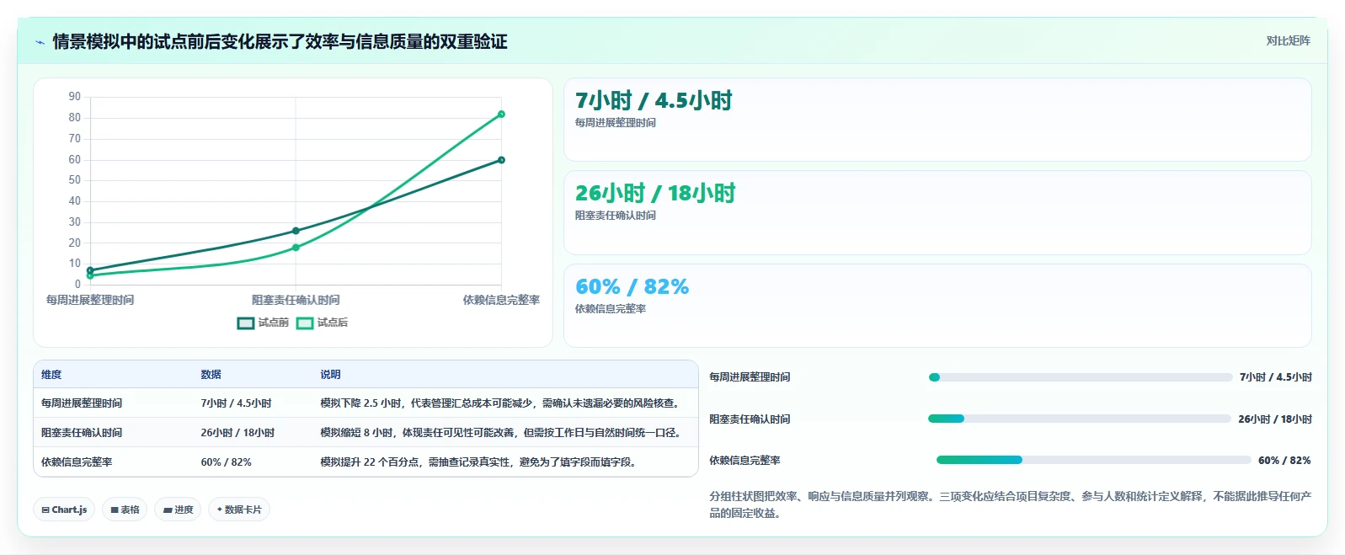Click the 试点后 point at 18 on chart
The image size is (1345, 555).
click(x=296, y=248)
